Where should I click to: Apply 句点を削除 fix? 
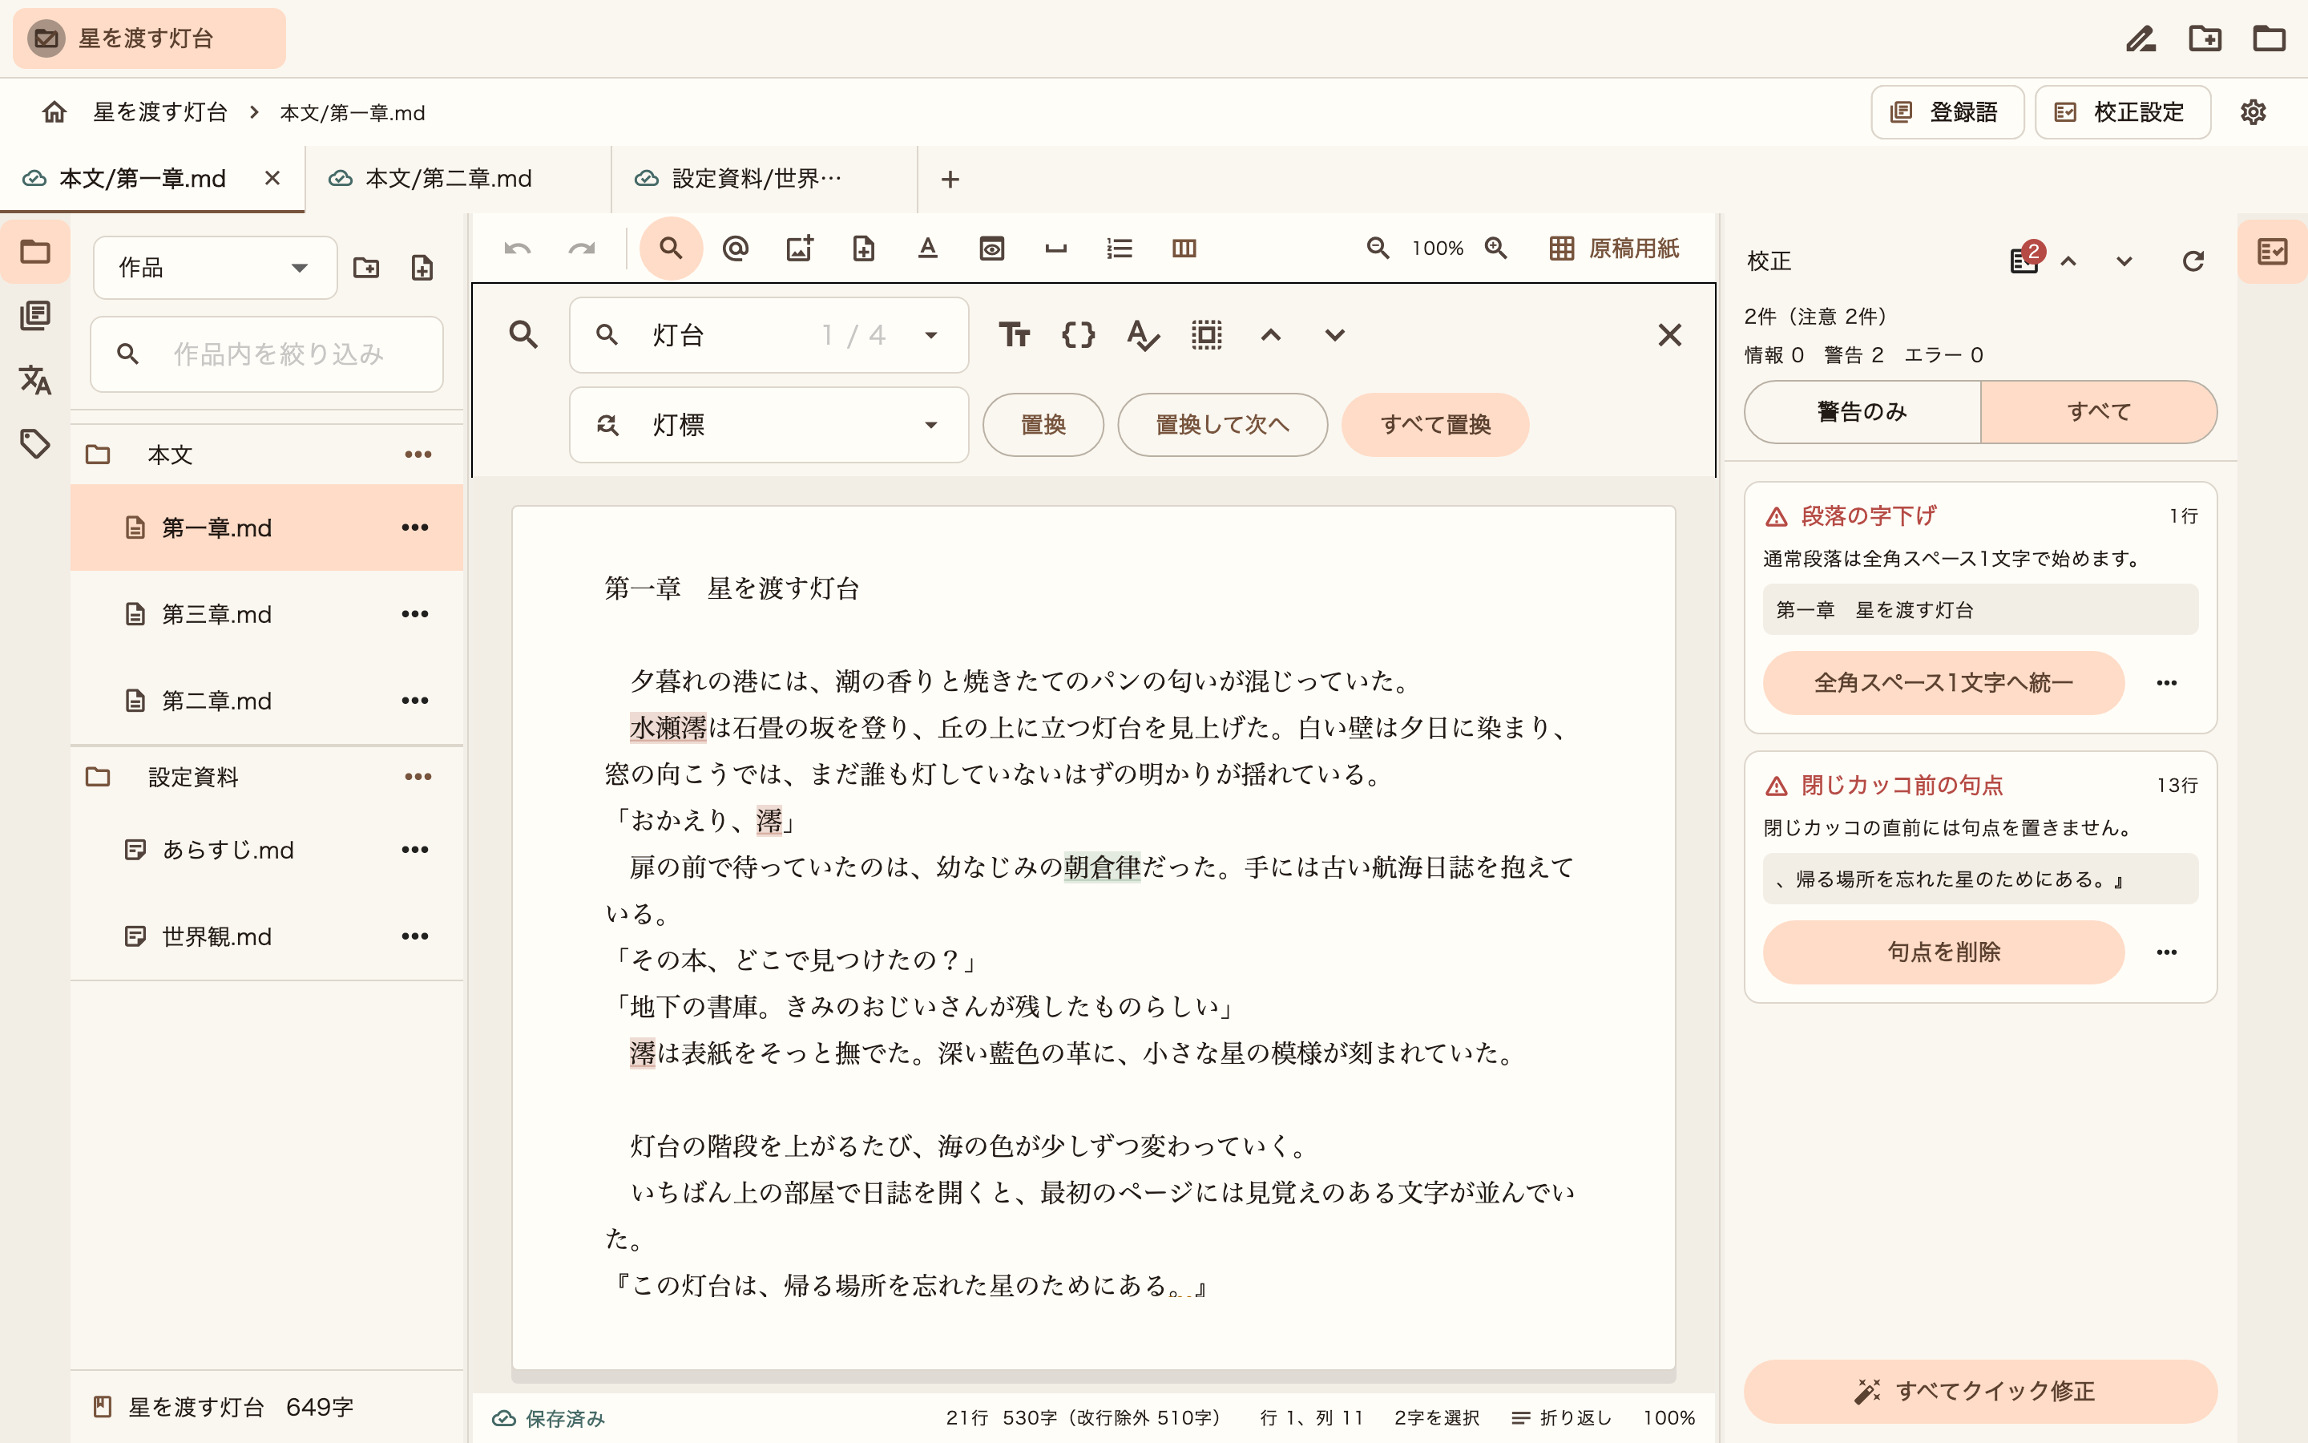[x=1943, y=952]
